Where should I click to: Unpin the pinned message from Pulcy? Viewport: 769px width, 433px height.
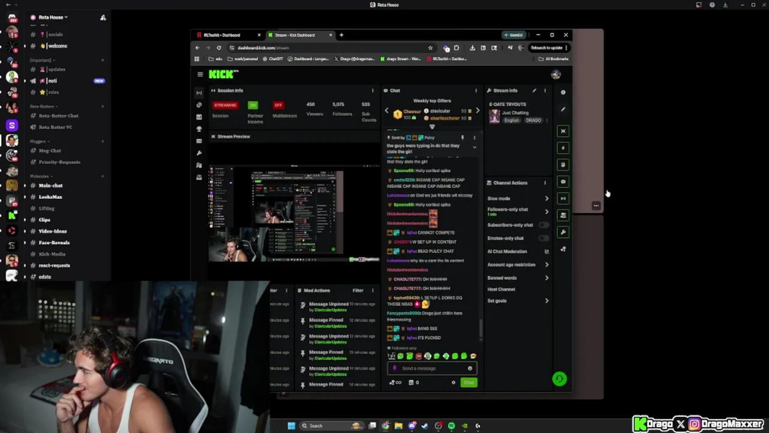(463, 138)
